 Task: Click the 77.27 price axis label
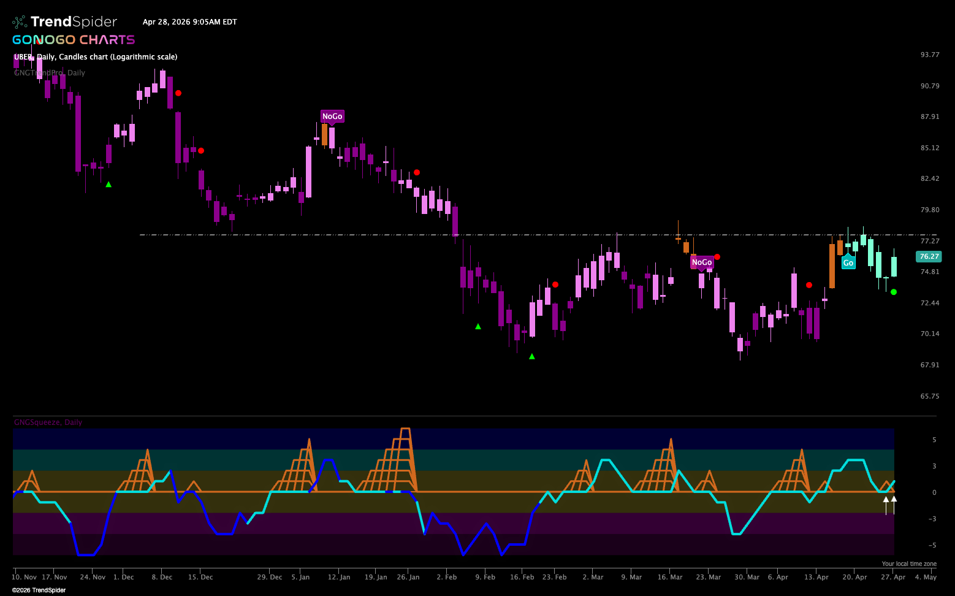930,241
